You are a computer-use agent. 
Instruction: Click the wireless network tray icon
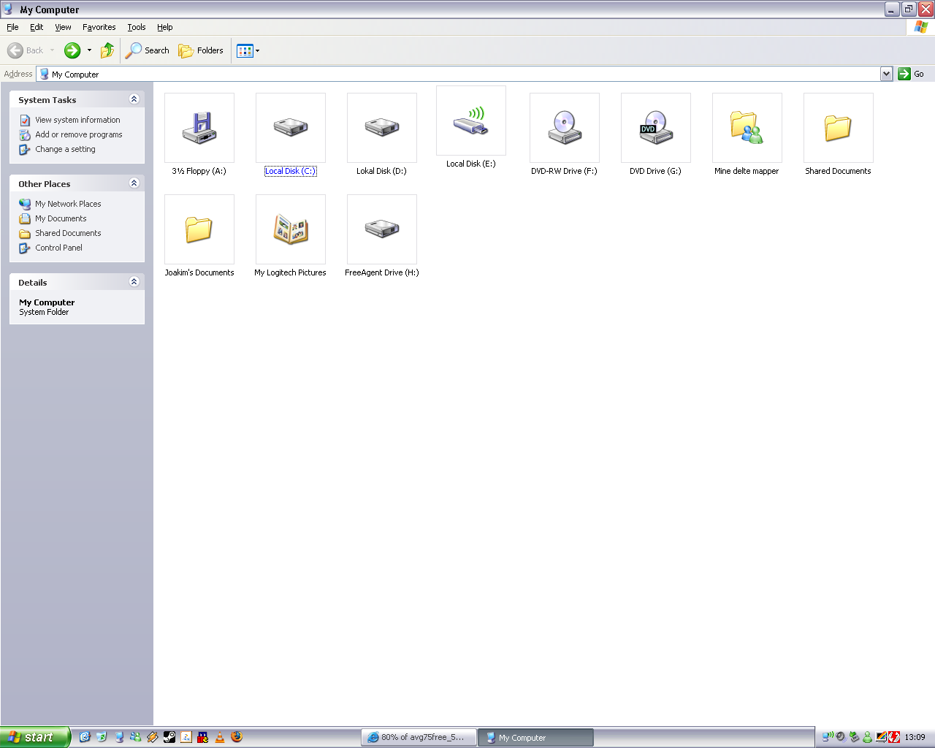[828, 737]
